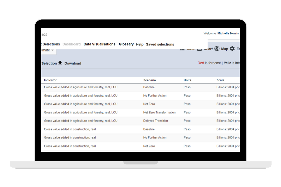Click the Units column header
281x187 pixels.
(x=187, y=80)
